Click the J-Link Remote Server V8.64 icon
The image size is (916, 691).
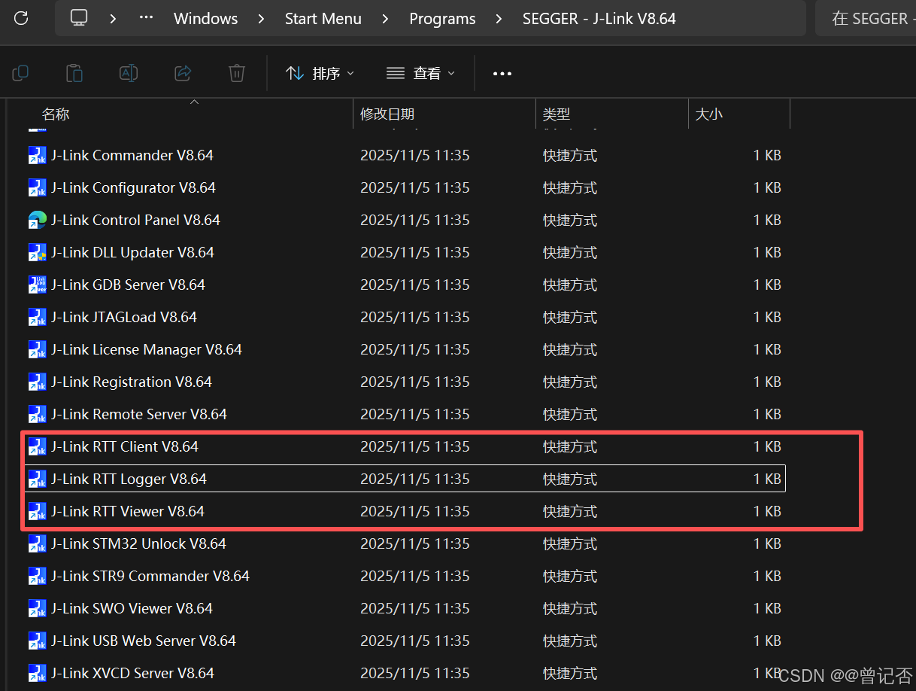pos(37,415)
